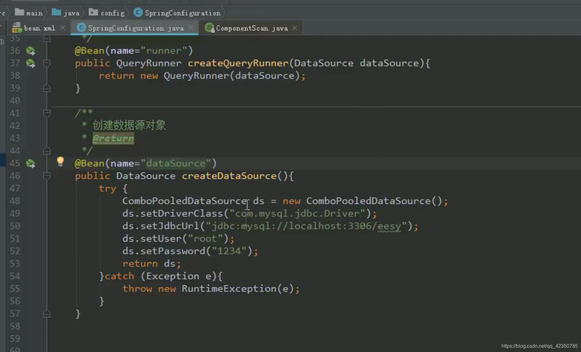Click the bean.xml file icon in the tab

pyautogui.click(x=17, y=28)
